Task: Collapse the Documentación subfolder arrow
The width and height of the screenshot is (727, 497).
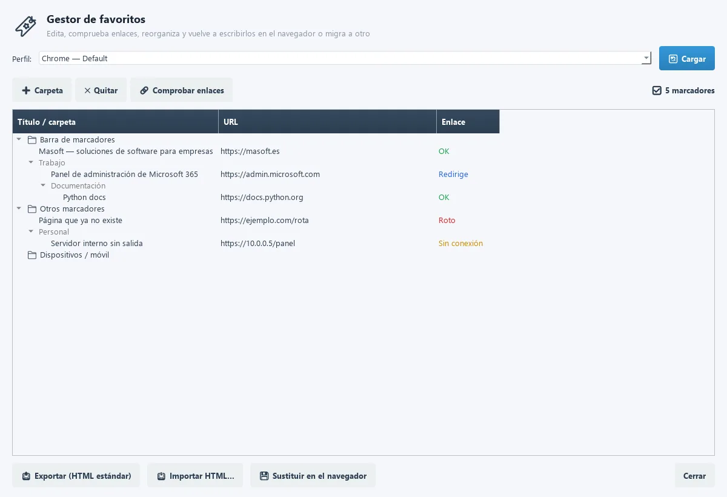Action: [x=43, y=186]
